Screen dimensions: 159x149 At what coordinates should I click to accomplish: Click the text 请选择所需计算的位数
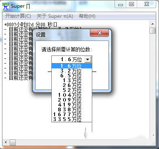66,49
